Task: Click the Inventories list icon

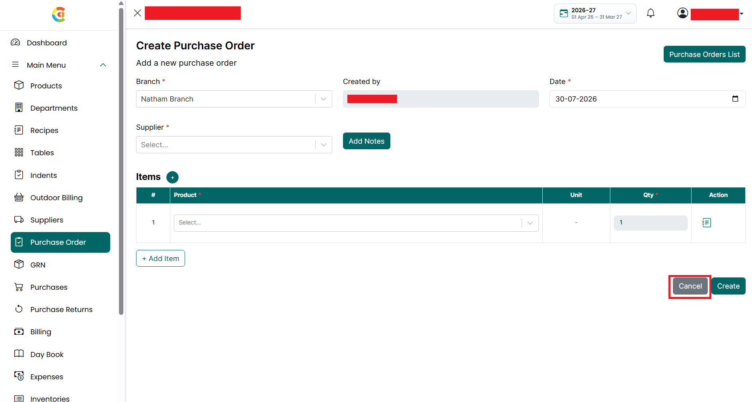Action: coord(19,398)
